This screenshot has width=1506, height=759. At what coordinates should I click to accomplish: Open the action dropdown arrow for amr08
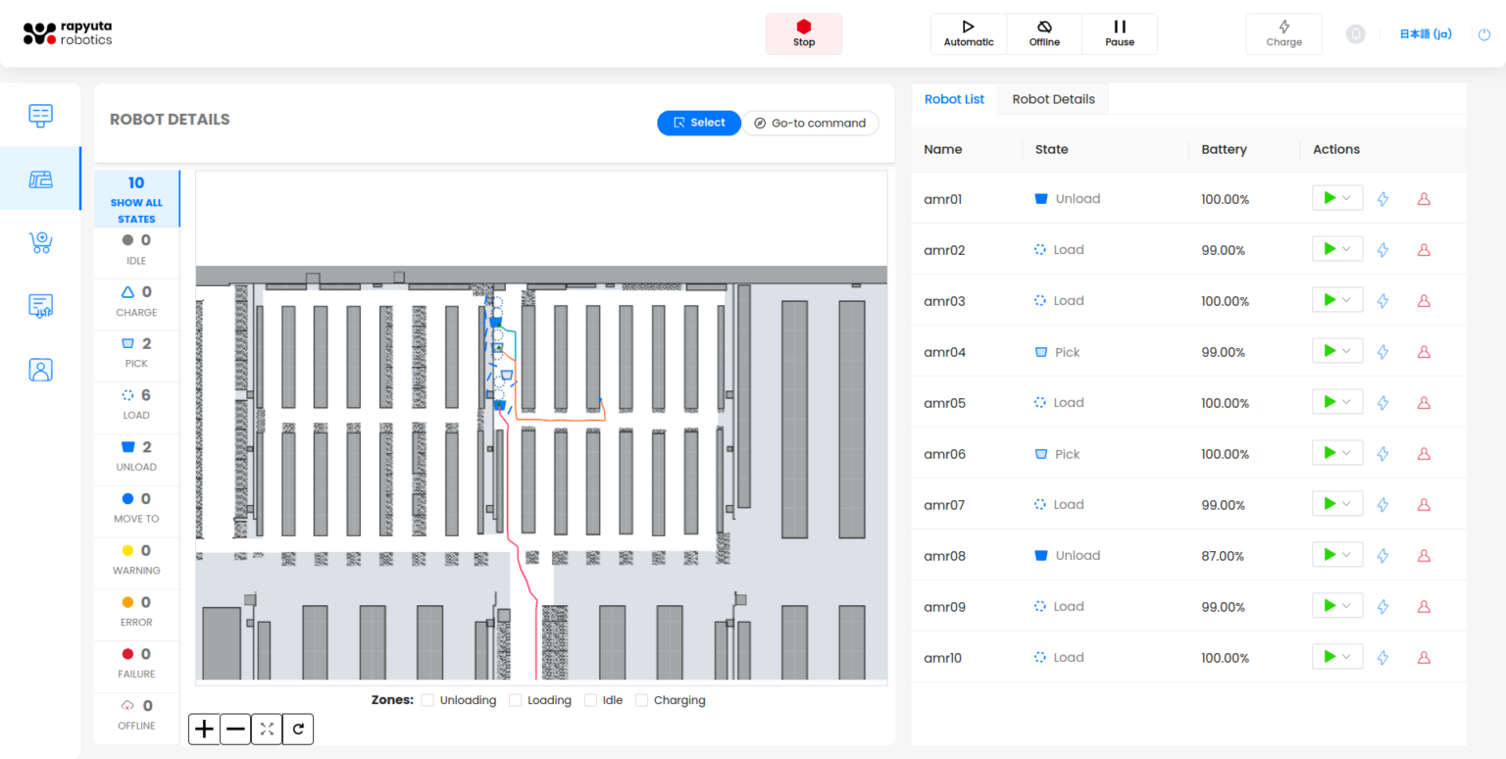1347,555
